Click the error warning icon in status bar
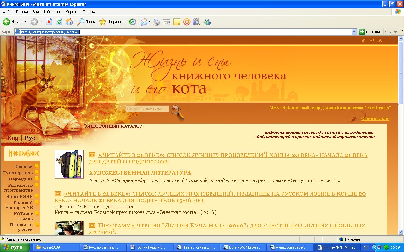This screenshot has height=252, width=404. pyautogui.click(x=3, y=239)
